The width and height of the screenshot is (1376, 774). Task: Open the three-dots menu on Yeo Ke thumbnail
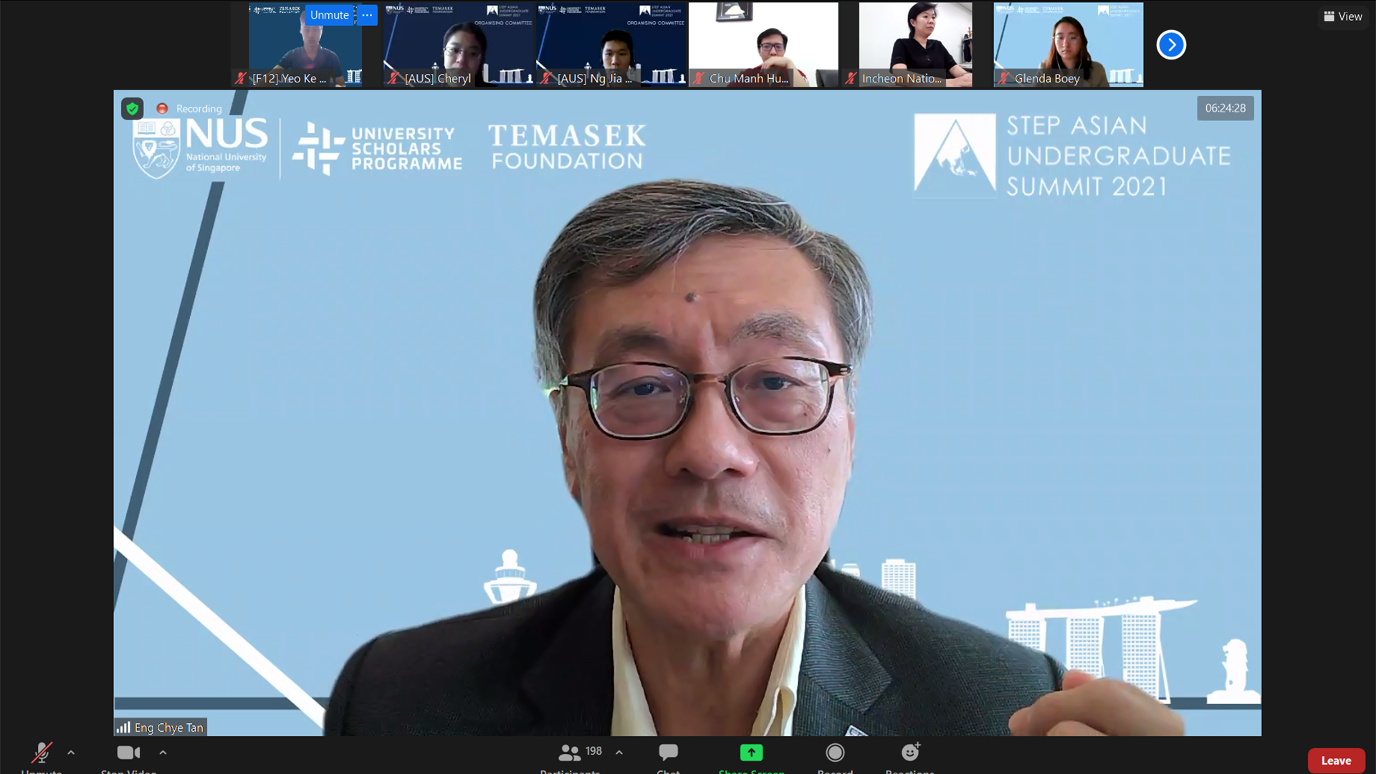pos(367,15)
